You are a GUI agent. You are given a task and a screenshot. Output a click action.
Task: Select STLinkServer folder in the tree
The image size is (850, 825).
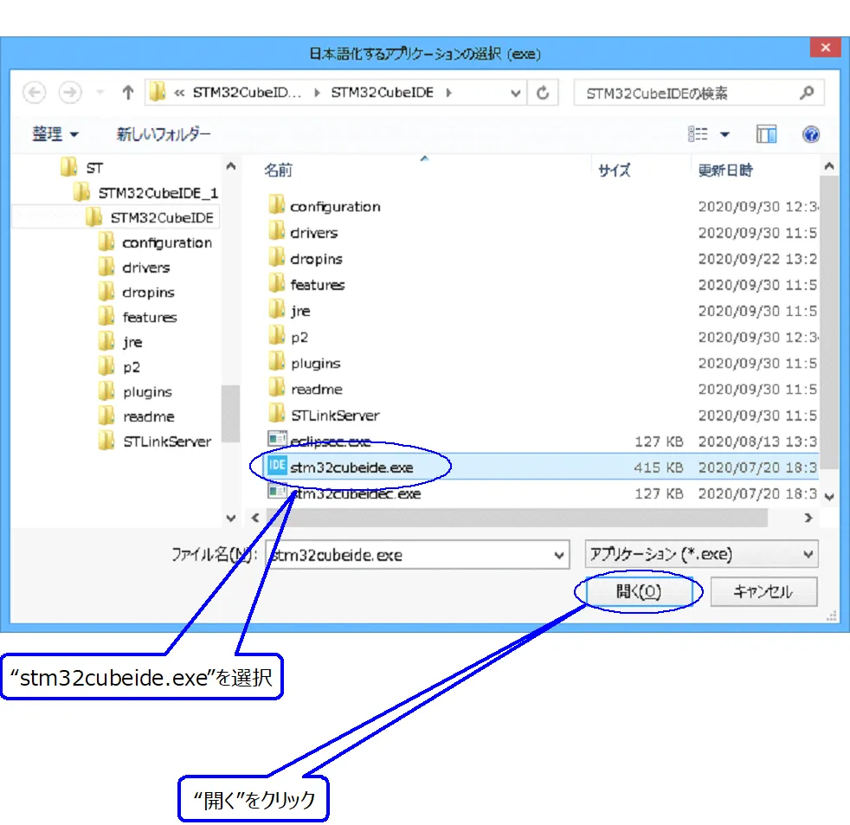pos(166,442)
